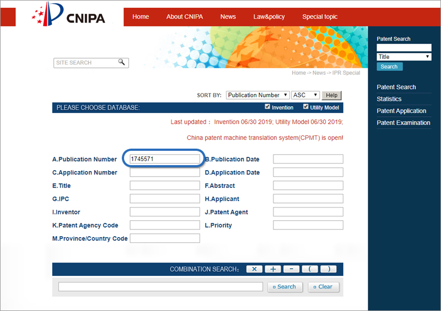
Task: Click News in the breadcrumb
Action: [319, 73]
